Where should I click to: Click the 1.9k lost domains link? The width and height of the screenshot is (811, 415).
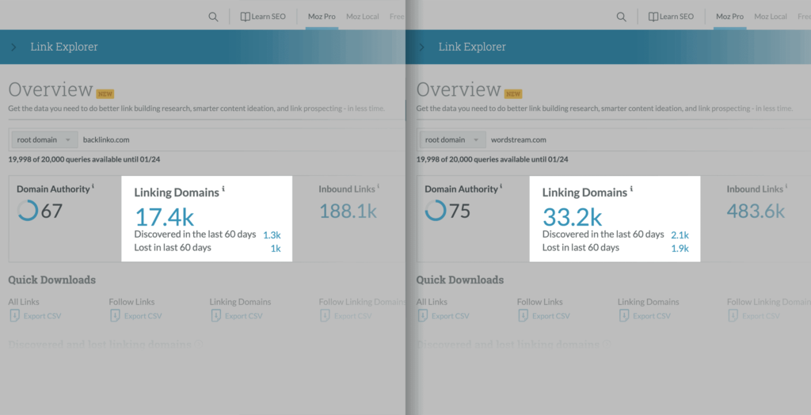point(680,249)
